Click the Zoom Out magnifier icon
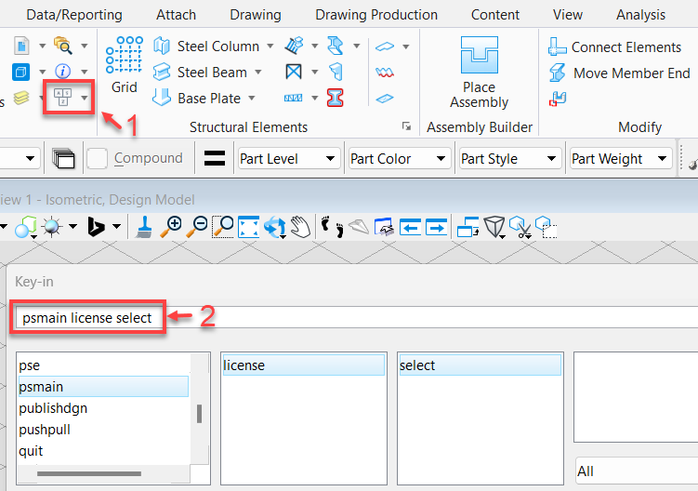 197,227
